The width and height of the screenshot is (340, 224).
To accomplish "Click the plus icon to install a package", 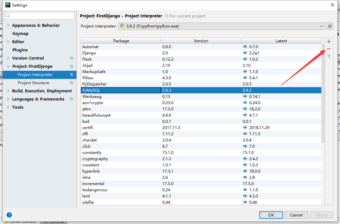I will click(x=329, y=42).
